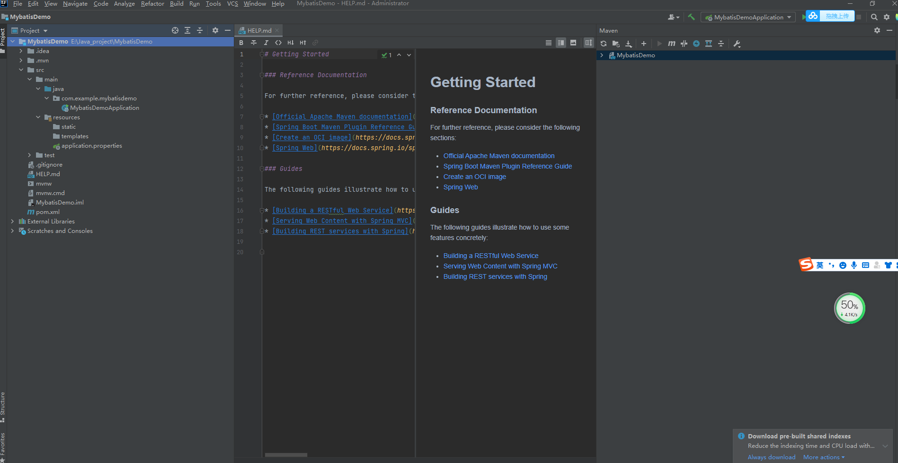Open Maven panel gear options
Image resolution: width=898 pixels, height=463 pixels.
point(877,30)
